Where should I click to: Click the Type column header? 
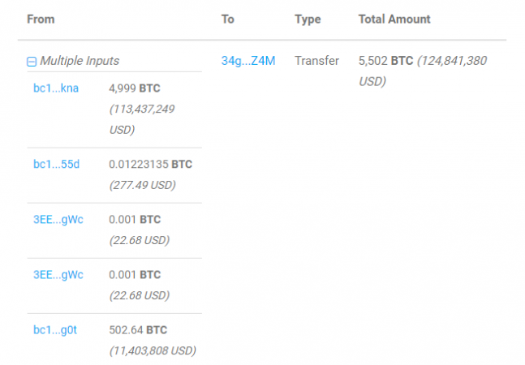[x=308, y=19]
